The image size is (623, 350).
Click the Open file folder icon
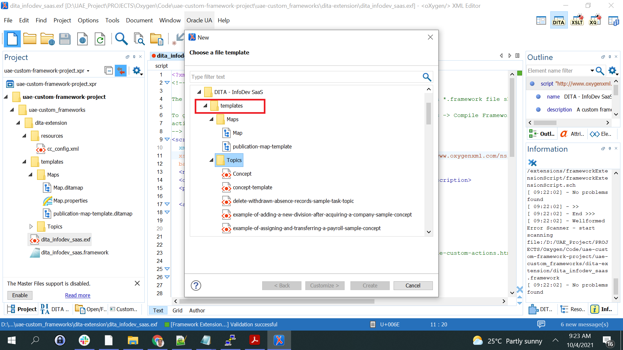pos(30,39)
